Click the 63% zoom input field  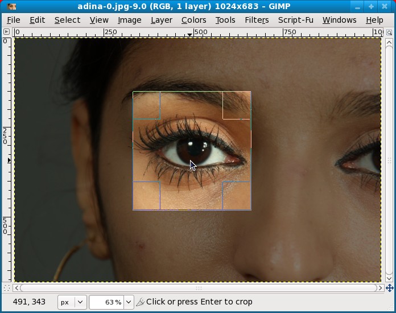[106, 302]
